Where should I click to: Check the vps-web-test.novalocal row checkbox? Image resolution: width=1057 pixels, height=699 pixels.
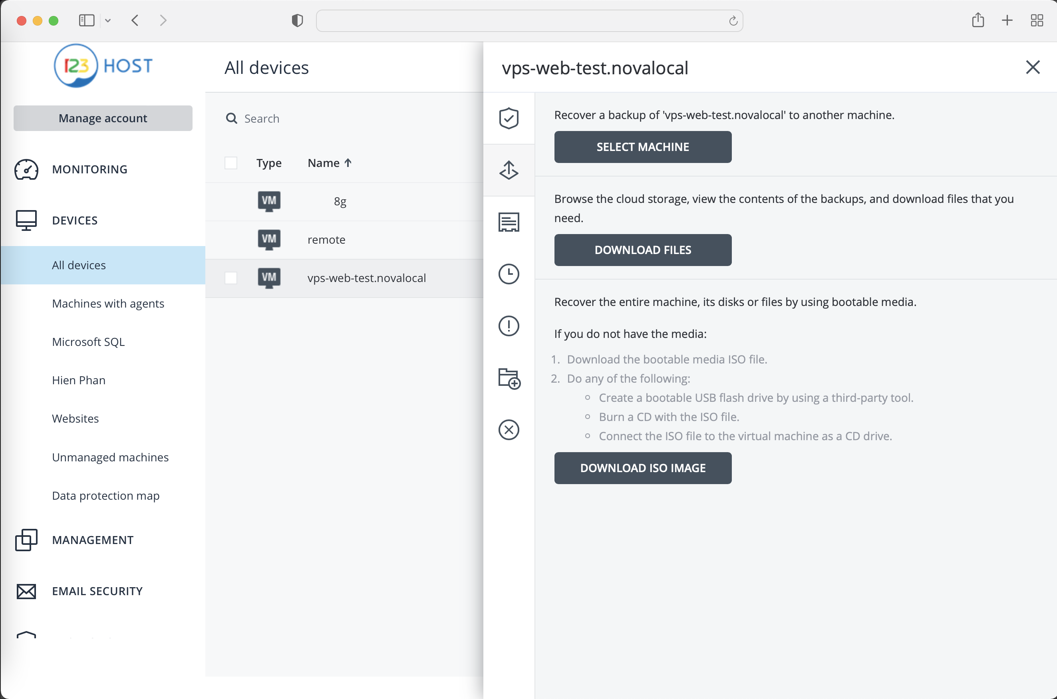[231, 278]
